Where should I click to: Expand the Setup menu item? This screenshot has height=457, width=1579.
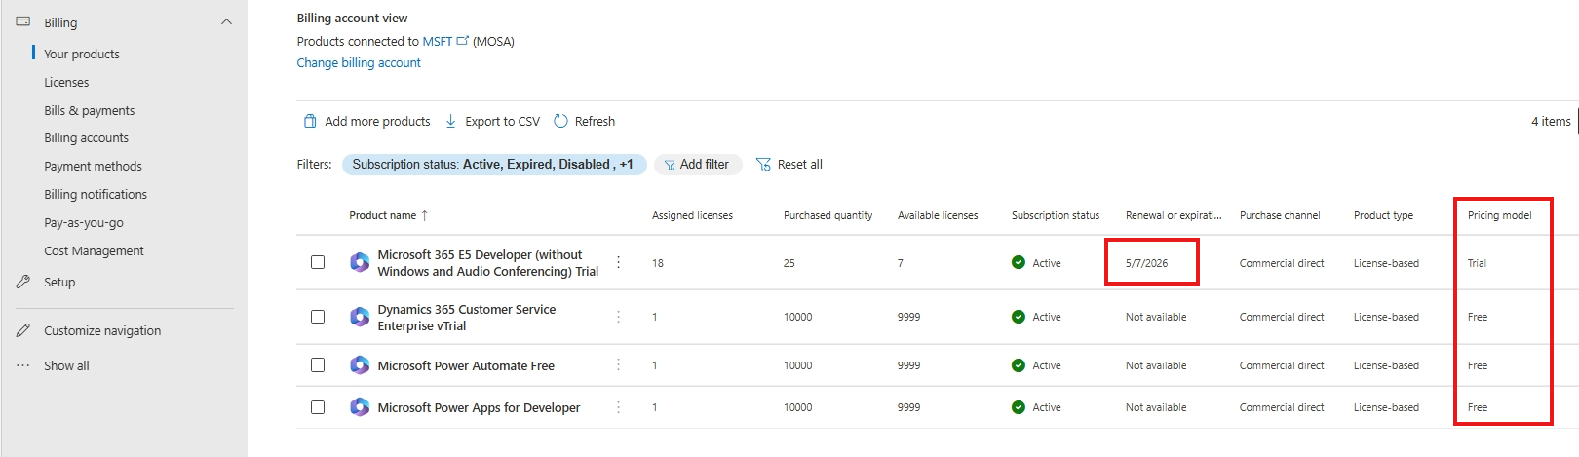click(x=59, y=282)
